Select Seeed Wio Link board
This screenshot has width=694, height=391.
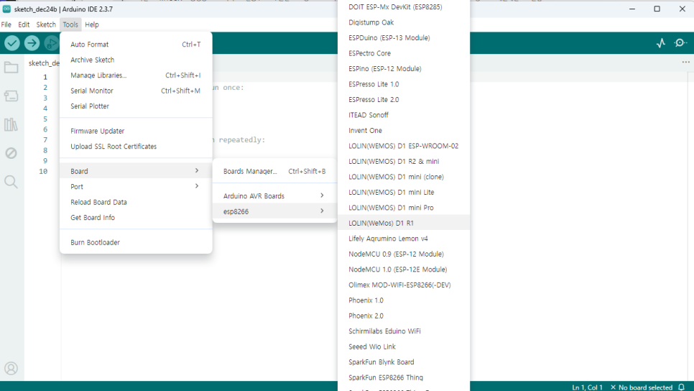(x=404, y=346)
